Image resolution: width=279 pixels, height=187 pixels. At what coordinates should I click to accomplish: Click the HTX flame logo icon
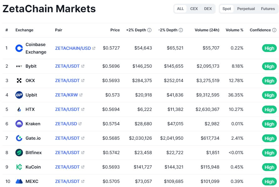pyautogui.click(x=19, y=109)
